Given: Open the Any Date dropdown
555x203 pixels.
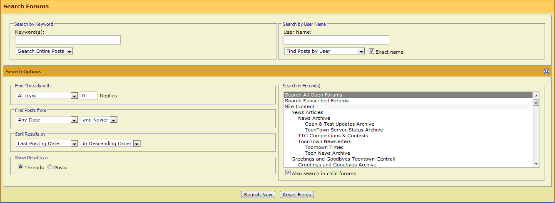Looking at the screenshot, I should point(47,120).
